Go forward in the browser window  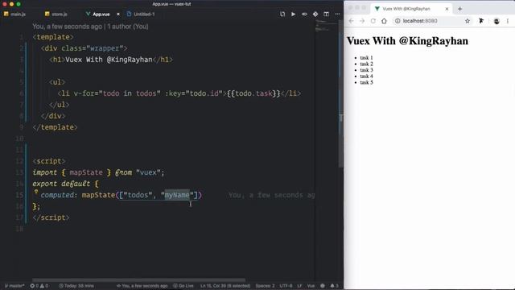click(x=362, y=21)
